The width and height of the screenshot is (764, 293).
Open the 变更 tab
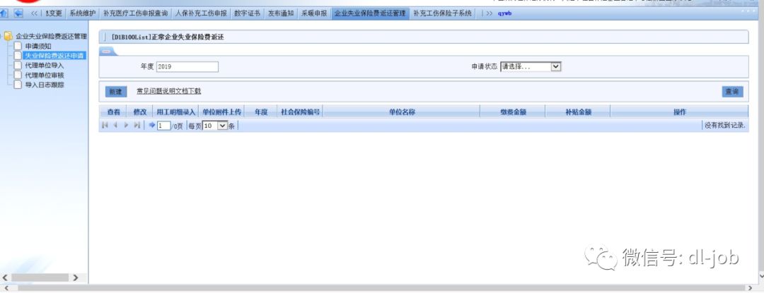[54, 13]
